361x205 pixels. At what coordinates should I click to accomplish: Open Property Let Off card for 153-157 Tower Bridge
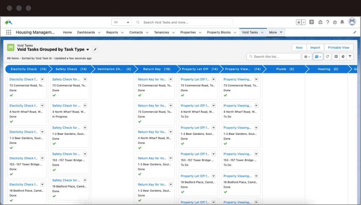195,154
